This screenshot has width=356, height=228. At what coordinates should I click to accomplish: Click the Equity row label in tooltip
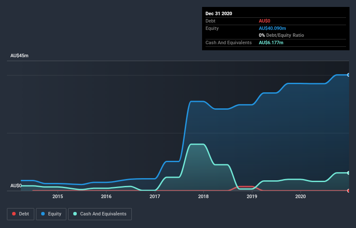(x=212, y=28)
